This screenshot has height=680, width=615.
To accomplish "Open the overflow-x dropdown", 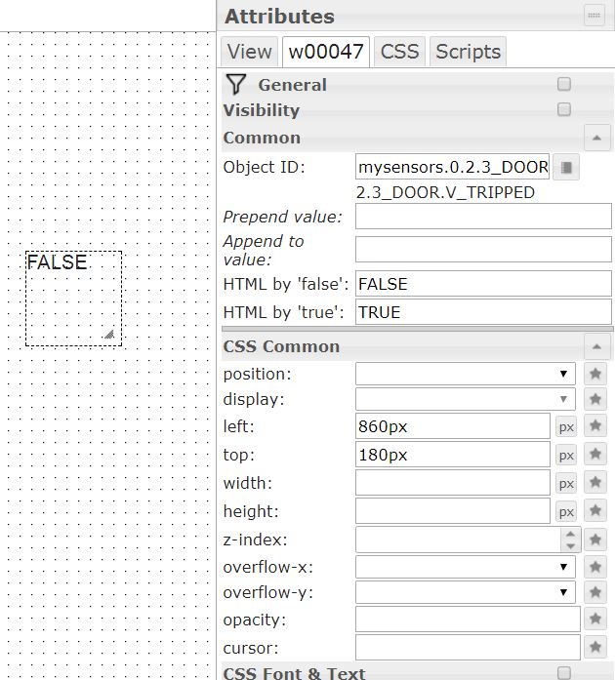I will [466, 567].
